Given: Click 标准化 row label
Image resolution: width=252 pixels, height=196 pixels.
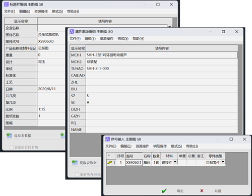Looking at the screenshot, I should pyautogui.click(x=21, y=76).
